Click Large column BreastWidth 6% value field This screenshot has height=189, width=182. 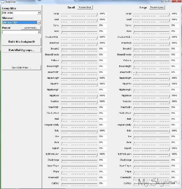[175, 72]
